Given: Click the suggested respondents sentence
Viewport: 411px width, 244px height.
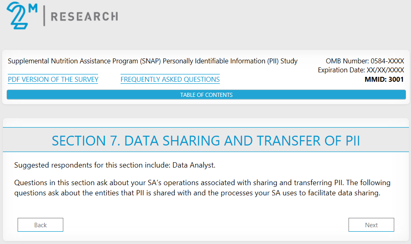Looking at the screenshot, I should tap(114, 165).
